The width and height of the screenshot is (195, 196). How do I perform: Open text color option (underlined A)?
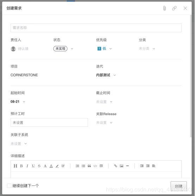(x=51, y=166)
